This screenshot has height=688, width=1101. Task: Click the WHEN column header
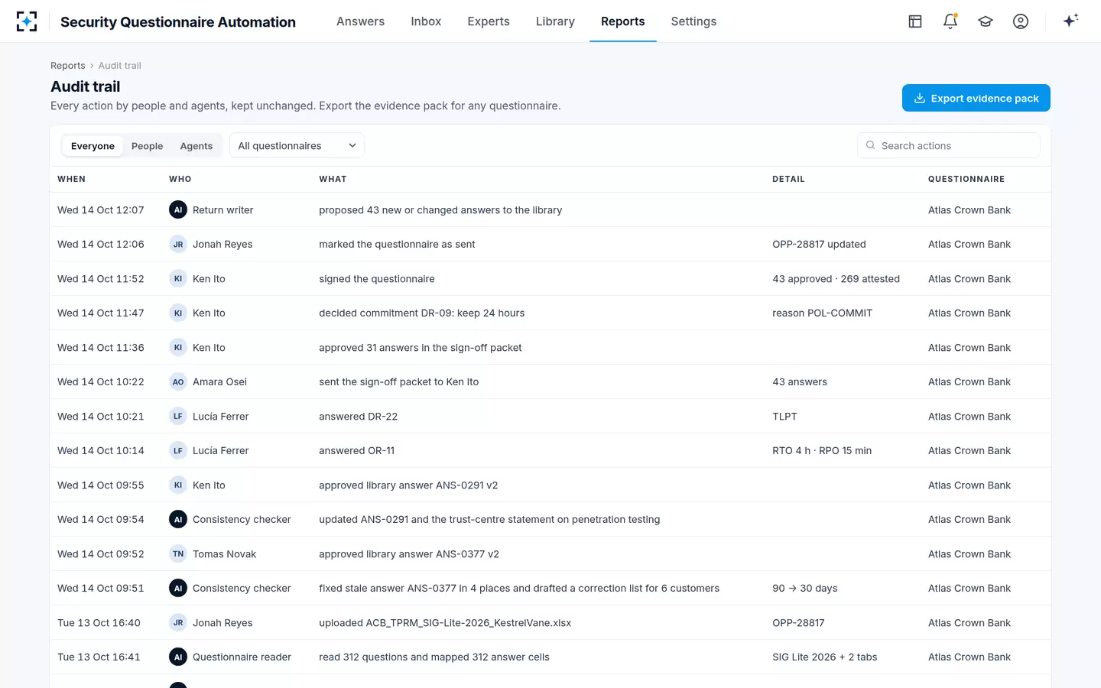coord(71,179)
